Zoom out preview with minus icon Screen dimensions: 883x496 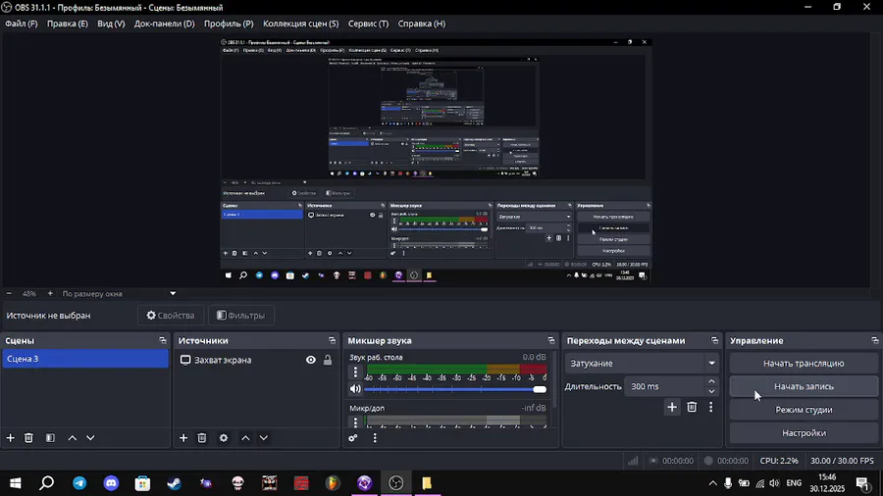[x=9, y=293]
